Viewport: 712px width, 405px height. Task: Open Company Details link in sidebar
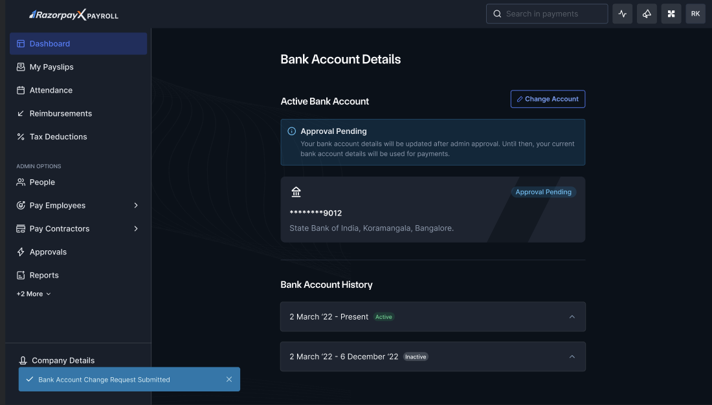coord(63,361)
